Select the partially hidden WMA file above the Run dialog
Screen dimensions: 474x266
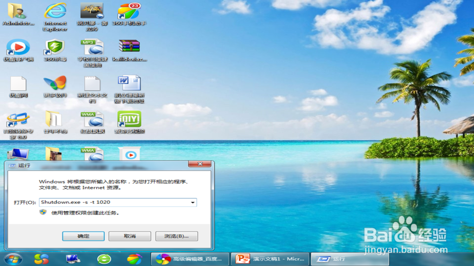pyautogui.click(x=92, y=154)
